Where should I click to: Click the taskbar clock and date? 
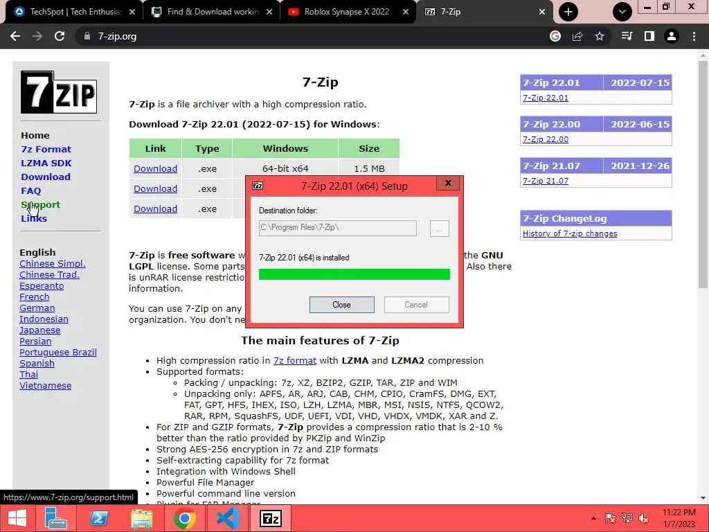pos(679,518)
